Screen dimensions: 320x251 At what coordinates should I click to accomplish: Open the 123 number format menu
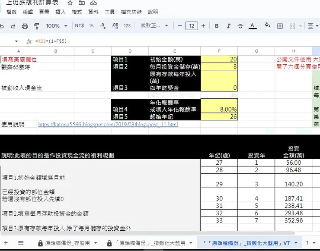click(127, 25)
